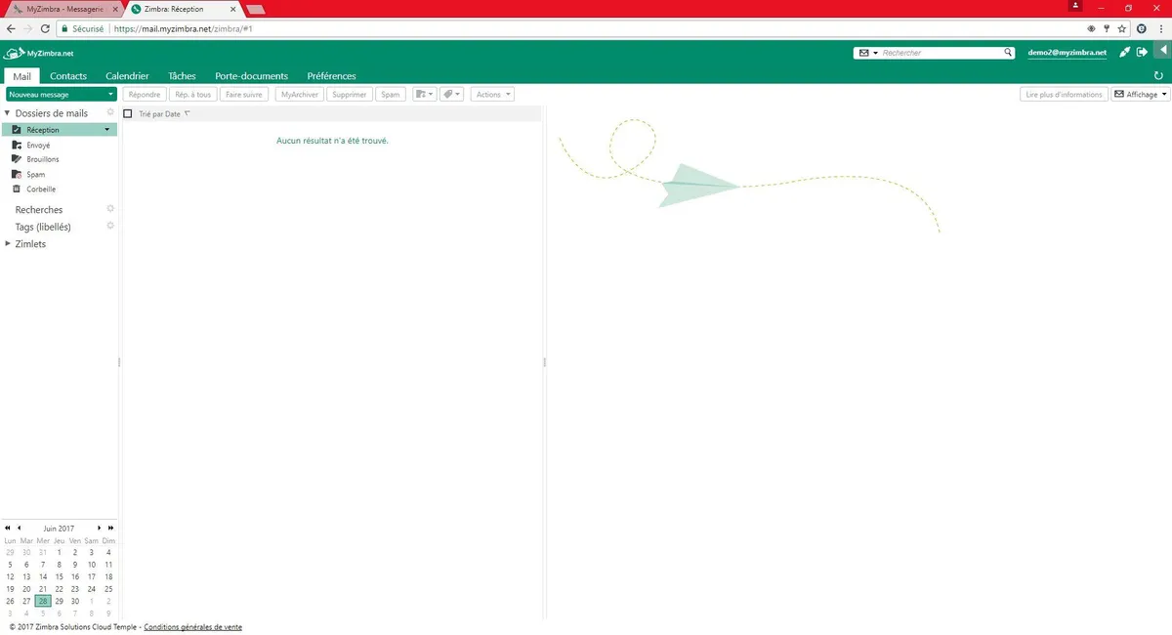
Task: Go to previous year in mini calendar
Action: click(x=8, y=528)
